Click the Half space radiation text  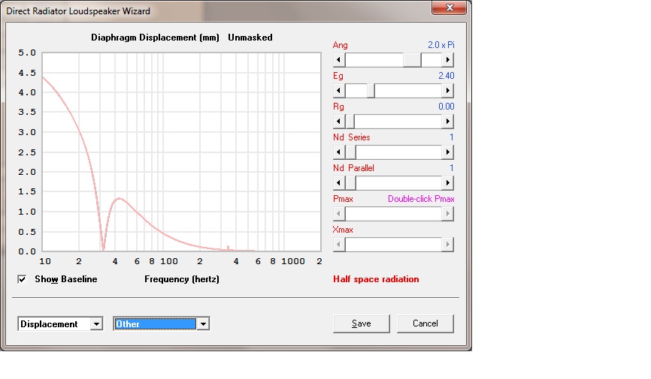click(376, 279)
